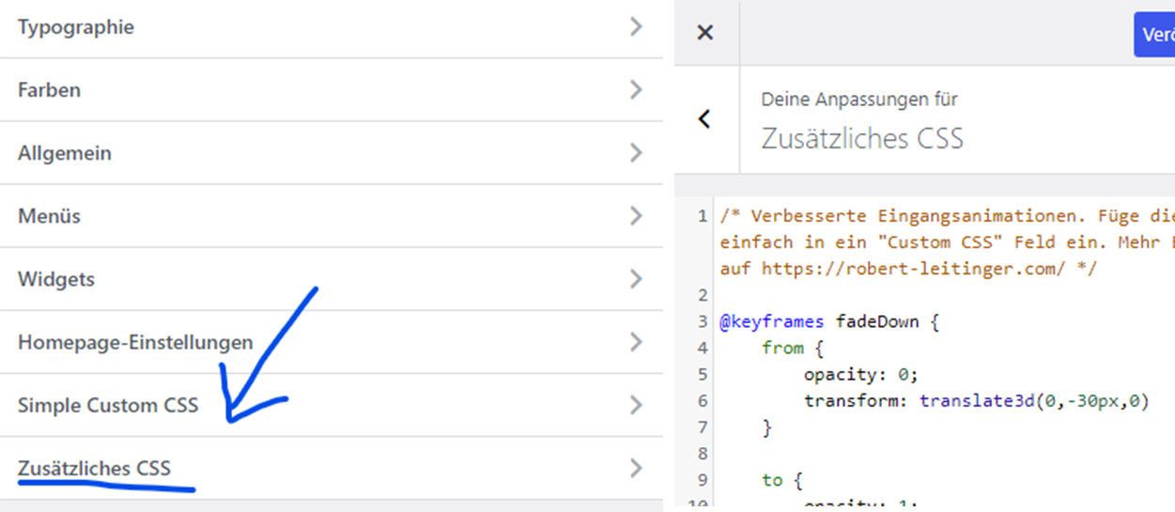The width and height of the screenshot is (1175, 512).
Task: Select the Farben menu entry
Action: [49, 90]
